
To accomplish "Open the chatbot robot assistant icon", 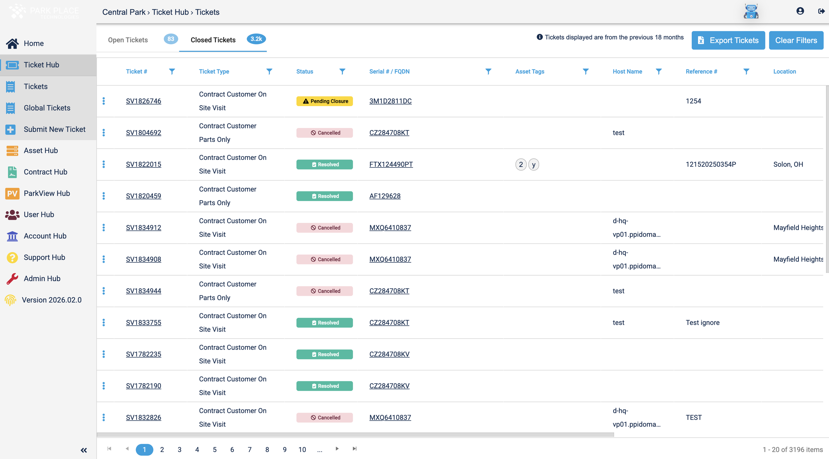I will tap(751, 11).
